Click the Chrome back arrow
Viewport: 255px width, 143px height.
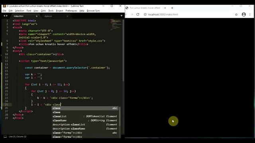(126, 14)
